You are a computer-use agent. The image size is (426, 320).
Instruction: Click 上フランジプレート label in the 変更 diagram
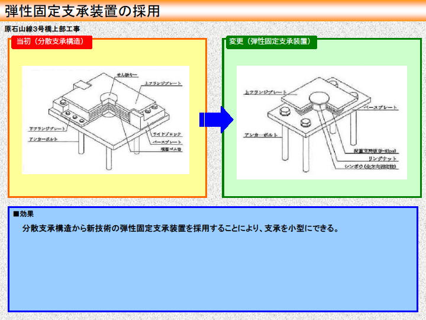click(x=266, y=92)
